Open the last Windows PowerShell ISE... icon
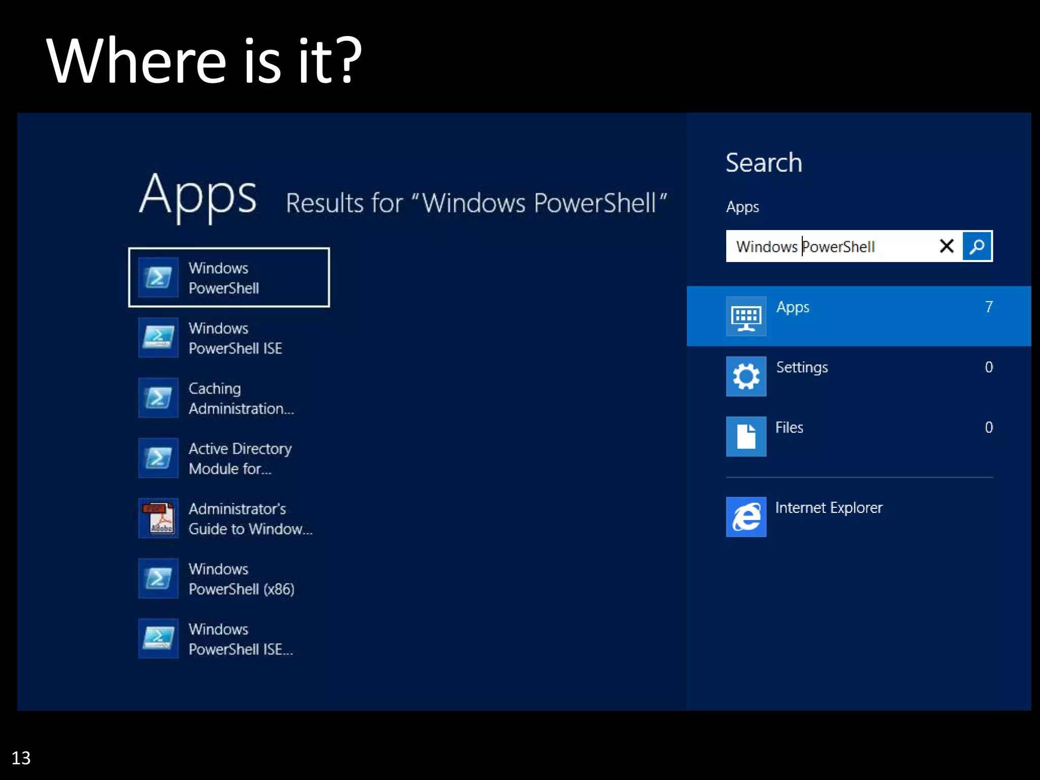1040x780 pixels. click(x=158, y=638)
